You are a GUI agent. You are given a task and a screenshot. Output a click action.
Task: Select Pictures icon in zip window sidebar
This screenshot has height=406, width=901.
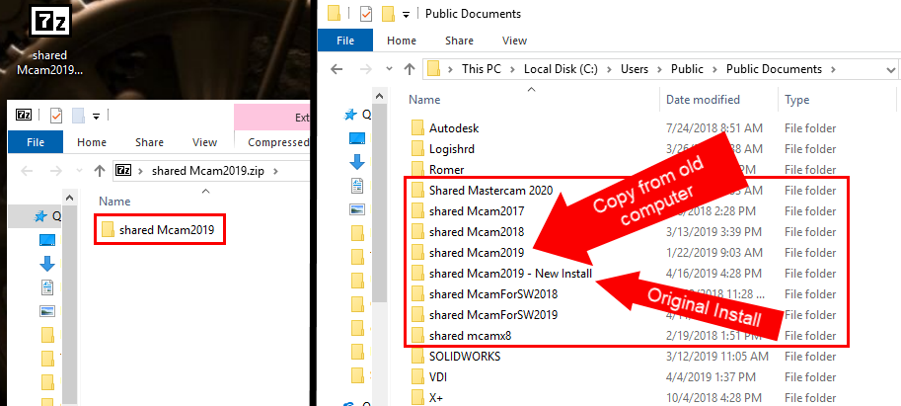coord(47,311)
